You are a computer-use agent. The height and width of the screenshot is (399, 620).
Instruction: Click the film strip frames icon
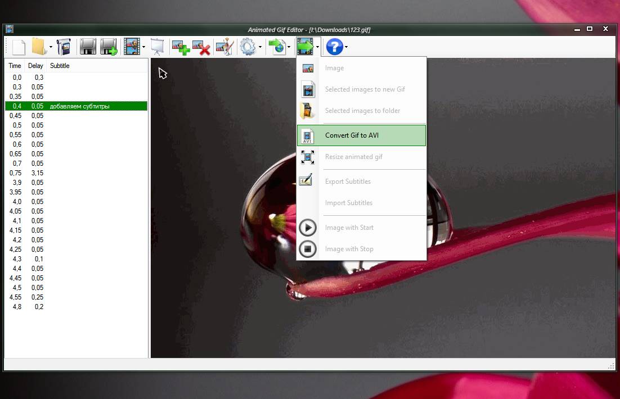132,47
